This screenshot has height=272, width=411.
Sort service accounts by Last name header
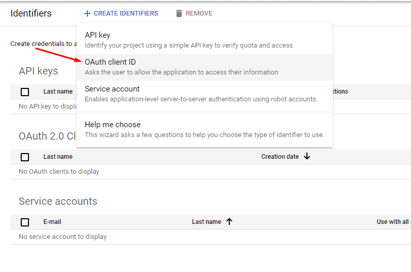[x=207, y=222]
